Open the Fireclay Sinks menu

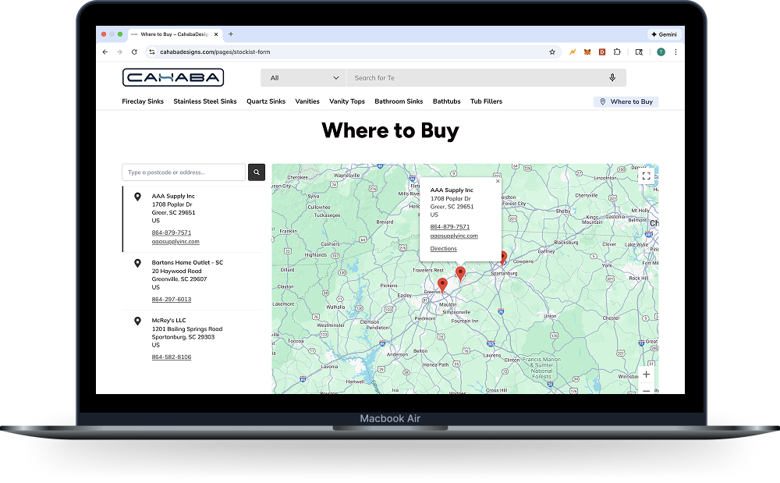point(143,101)
